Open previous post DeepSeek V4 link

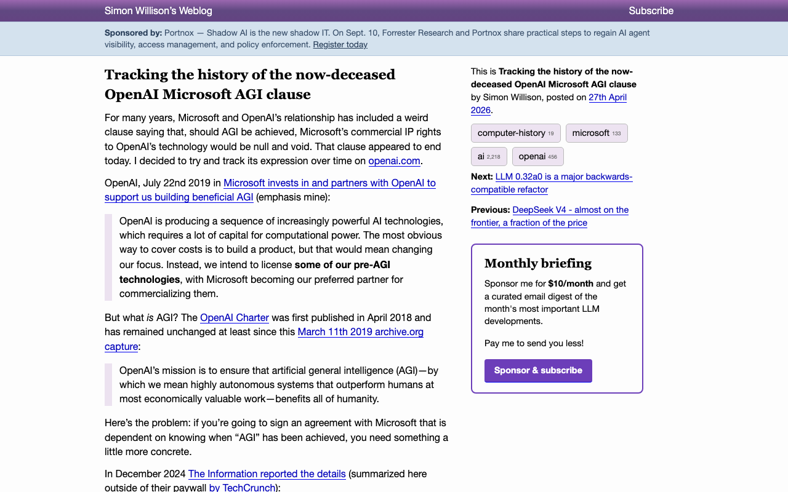pyautogui.click(x=550, y=216)
